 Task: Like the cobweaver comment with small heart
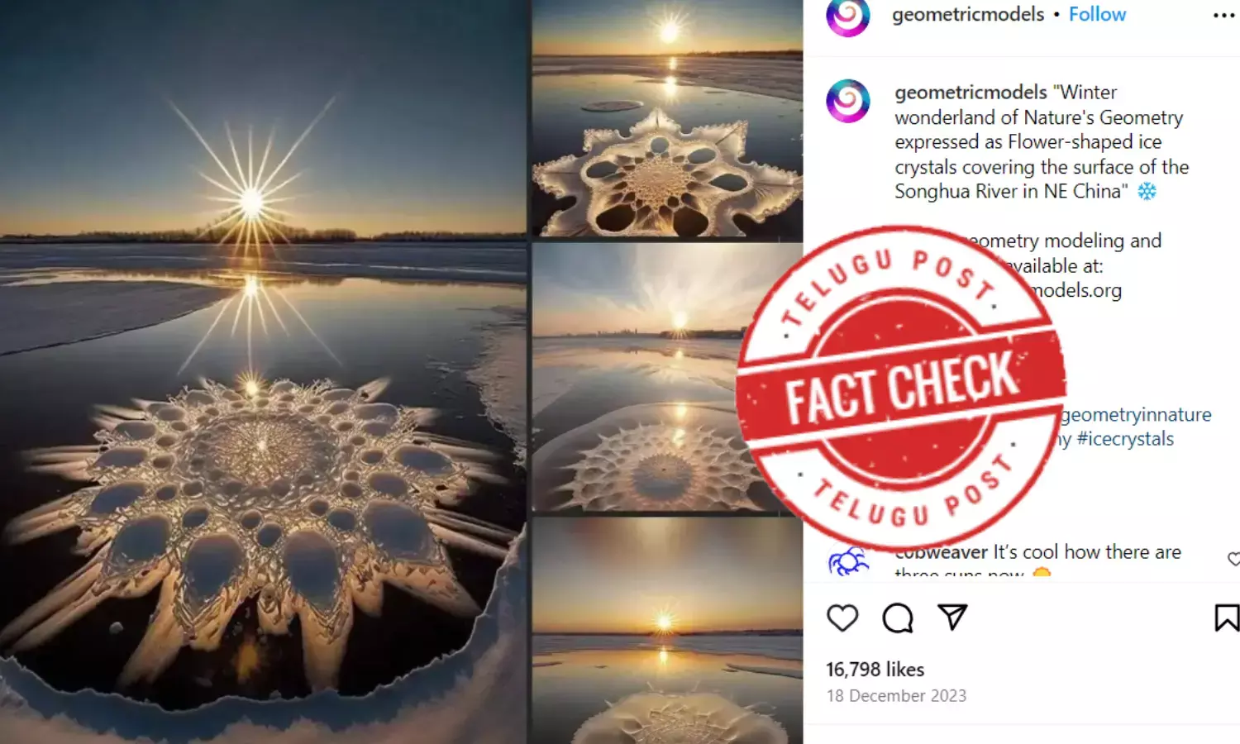click(x=1234, y=559)
